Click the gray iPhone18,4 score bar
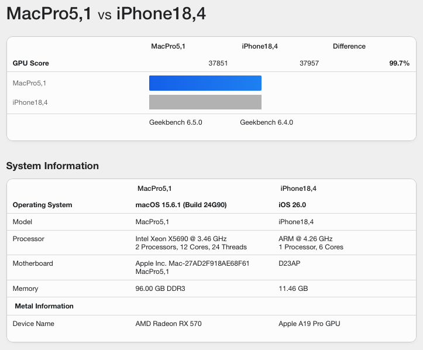 [205, 102]
